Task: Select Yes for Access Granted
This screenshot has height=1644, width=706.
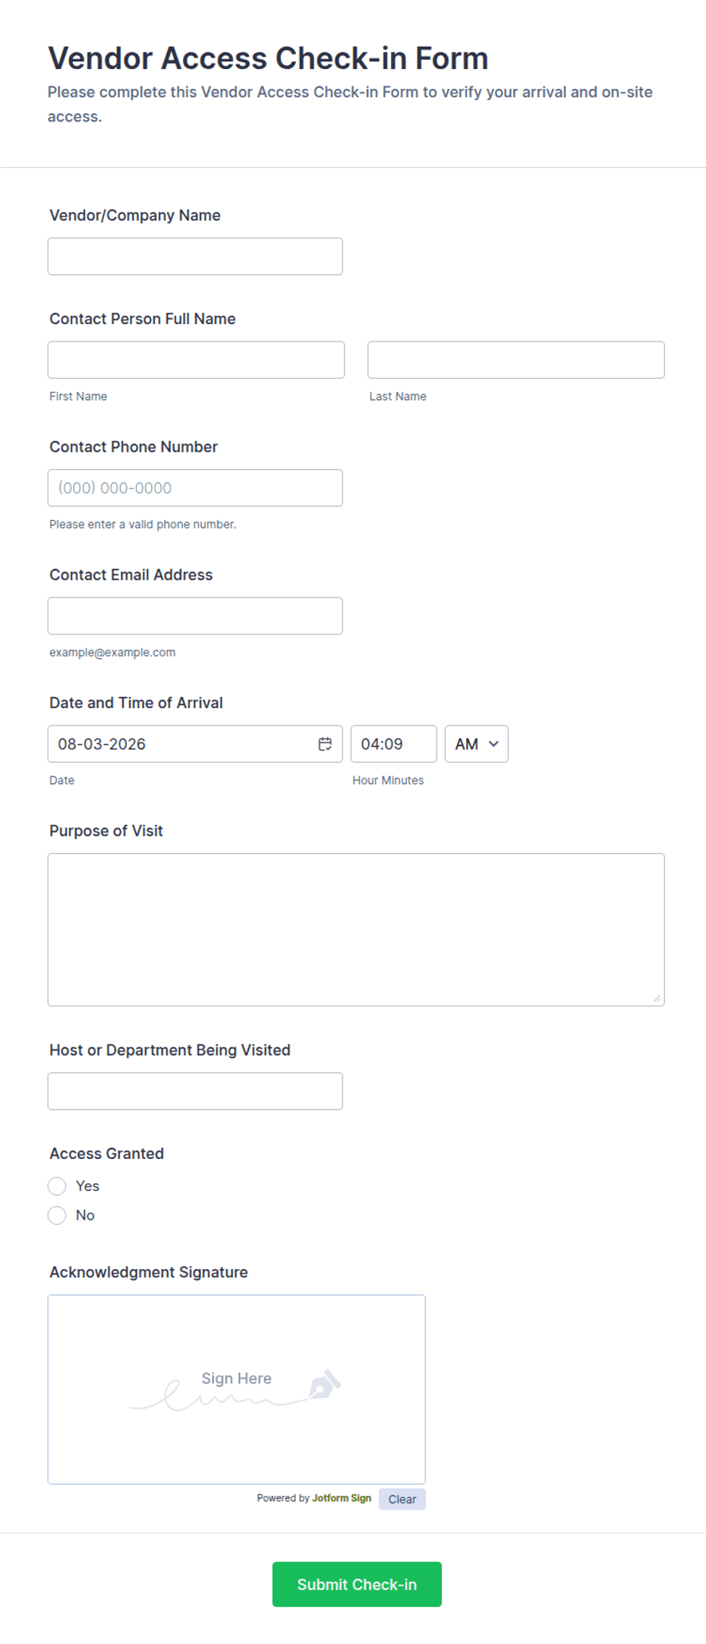Action: [x=57, y=1186]
